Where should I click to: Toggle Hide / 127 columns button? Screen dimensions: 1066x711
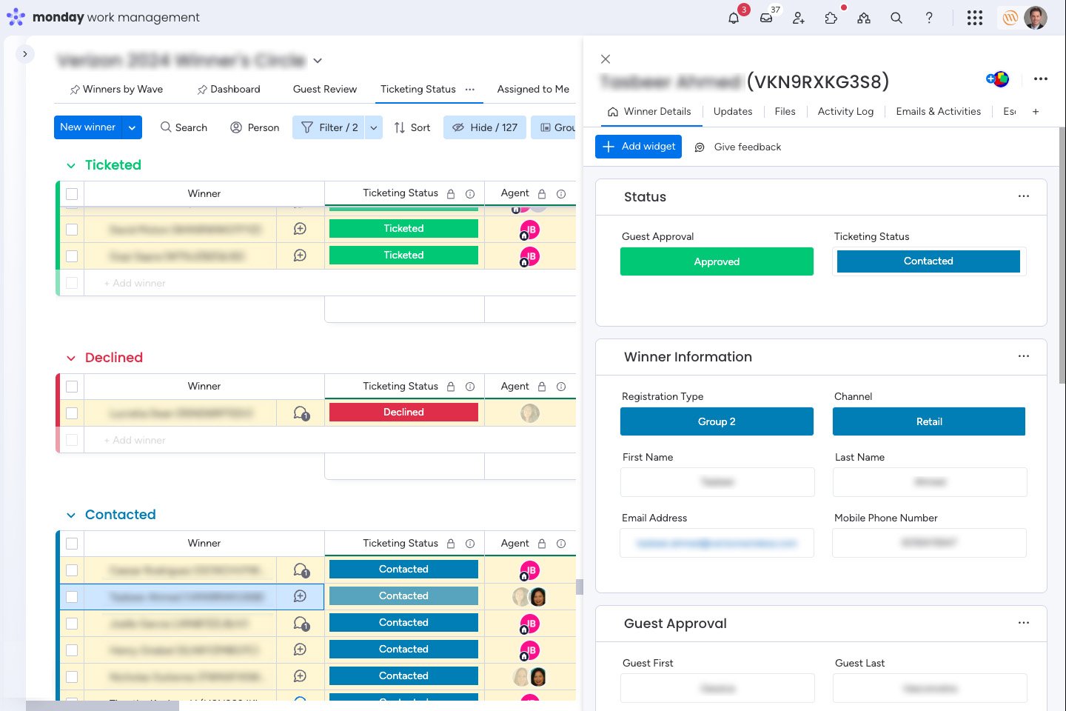click(x=485, y=127)
